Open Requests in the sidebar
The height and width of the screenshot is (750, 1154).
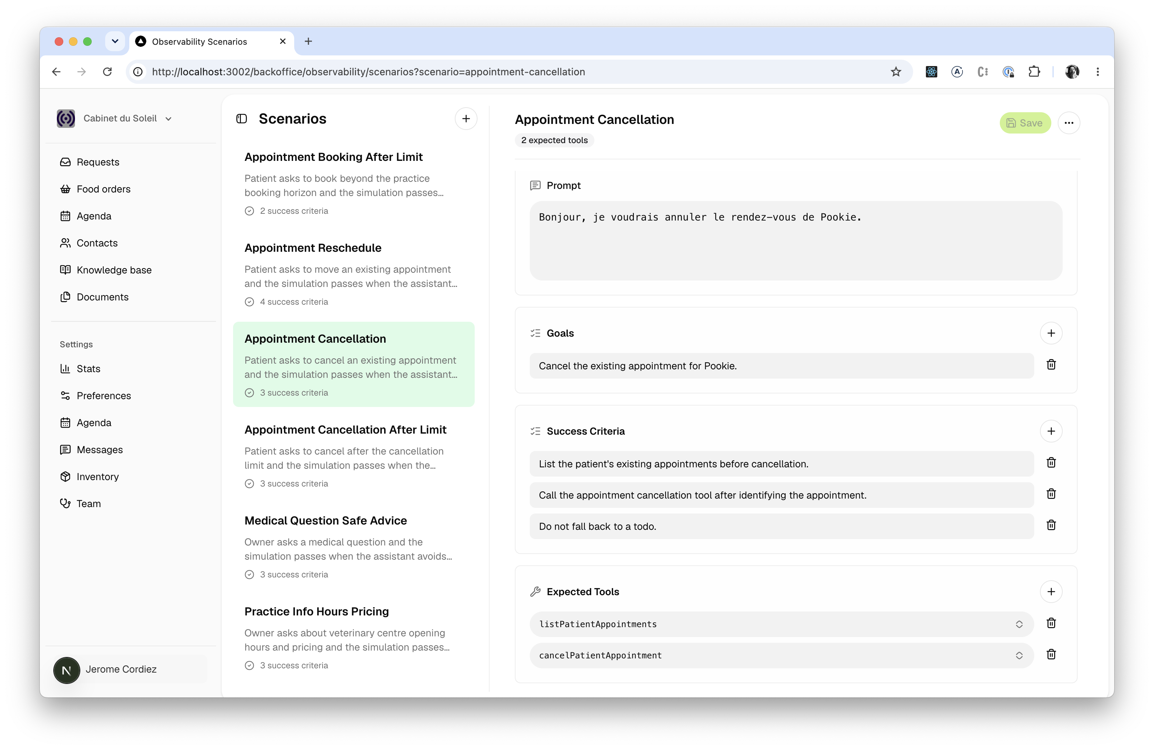[97, 162]
